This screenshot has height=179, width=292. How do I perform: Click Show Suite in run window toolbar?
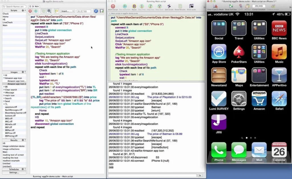point(191,7)
